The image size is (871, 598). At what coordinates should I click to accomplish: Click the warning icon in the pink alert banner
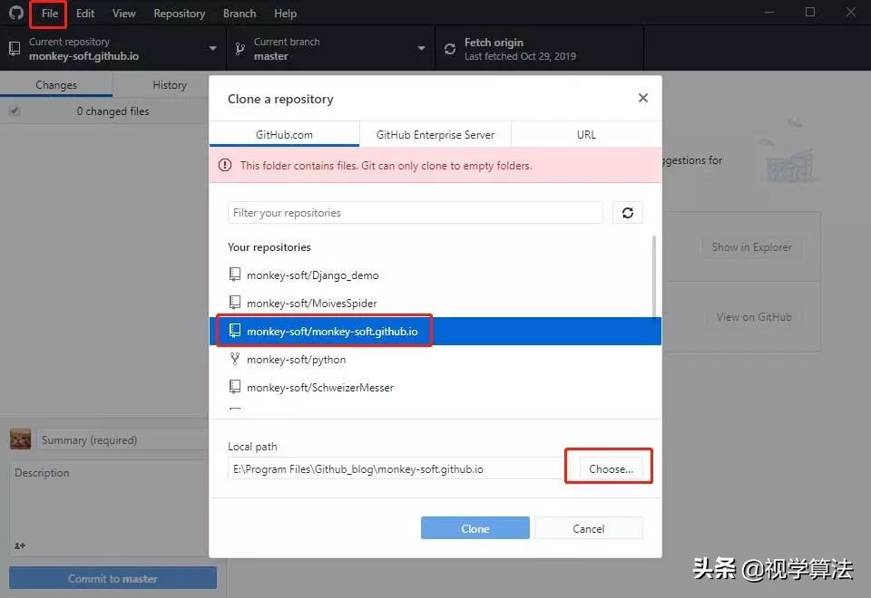click(227, 165)
